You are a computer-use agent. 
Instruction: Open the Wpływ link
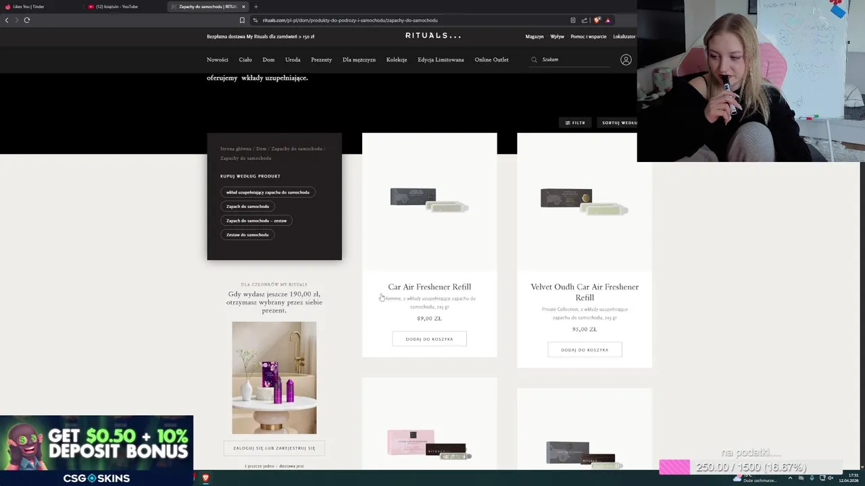[557, 36]
